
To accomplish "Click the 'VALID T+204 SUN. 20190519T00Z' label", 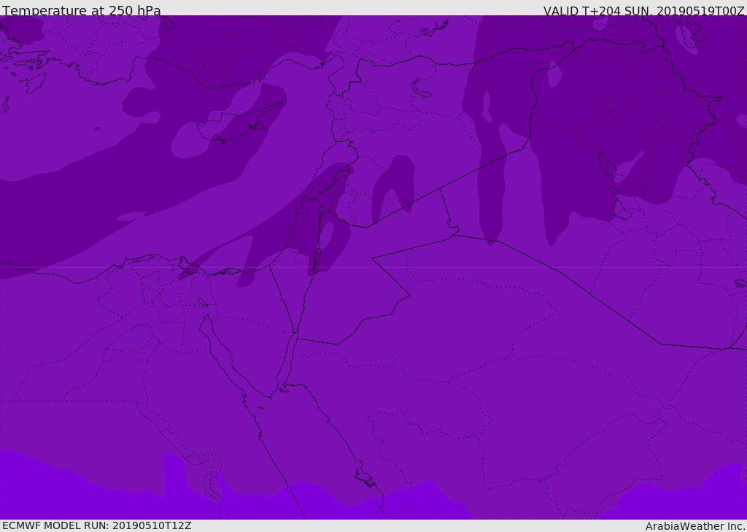I will point(643,10).
